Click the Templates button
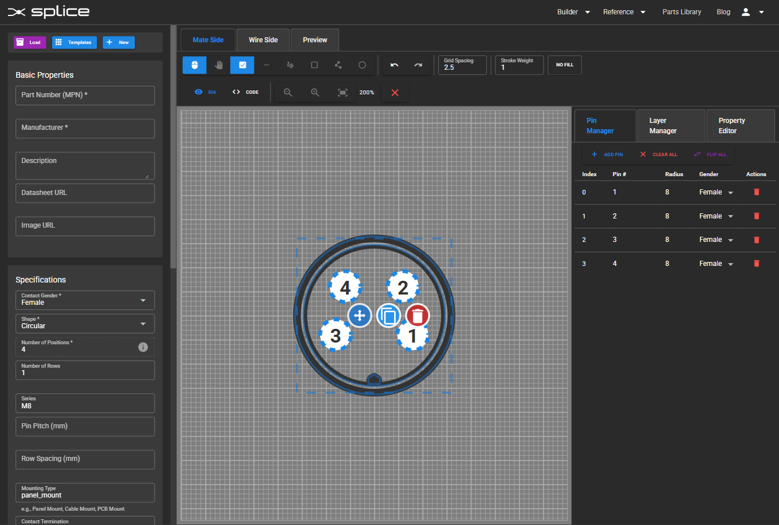Image resolution: width=779 pixels, height=525 pixels. [74, 42]
